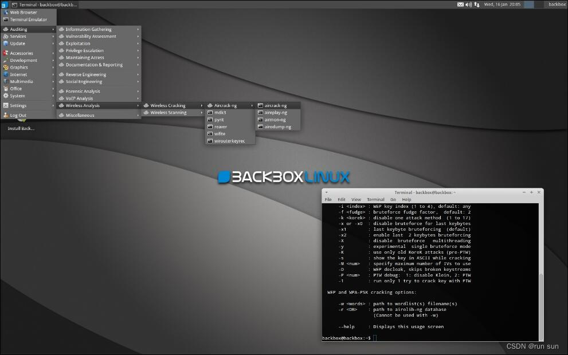The width and height of the screenshot is (568, 355).
Task: Click the Settings menu icon
Action: coord(6,105)
